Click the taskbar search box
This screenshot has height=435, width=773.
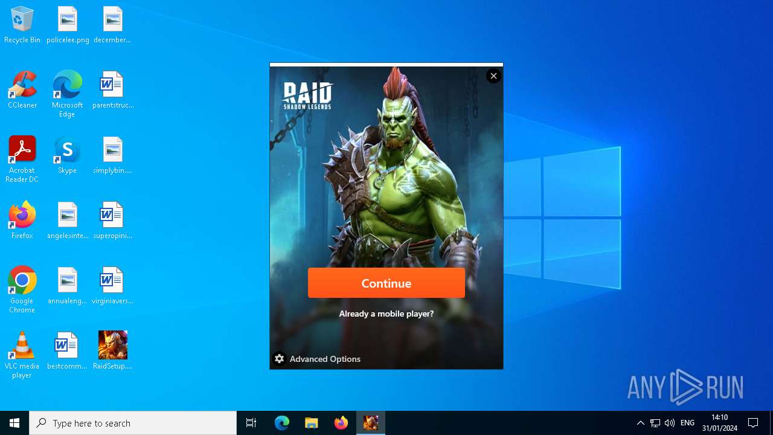coord(133,423)
